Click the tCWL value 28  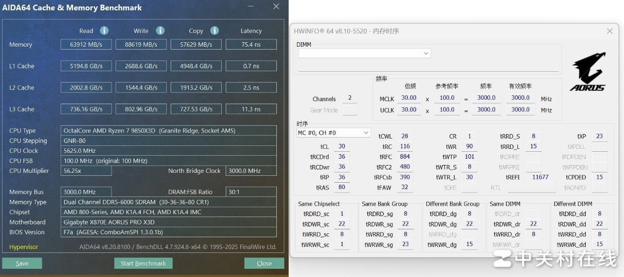[x=405, y=136]
